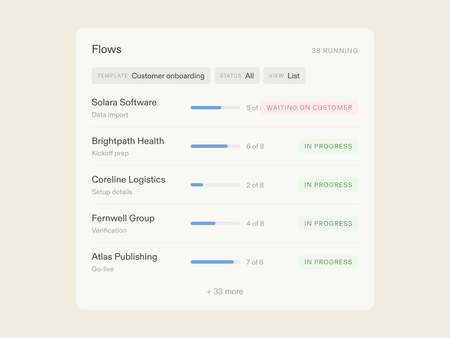The width and height of the screenshot is (450, 338).
Task: Click the Setup details step label
Action: 112,192
